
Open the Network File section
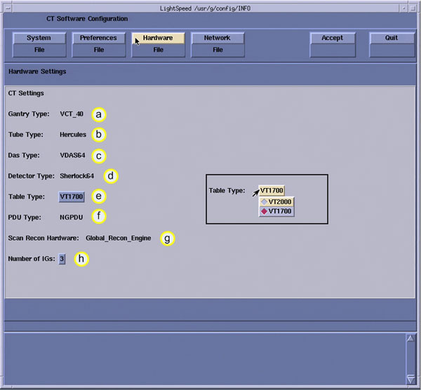click(218, 43)
